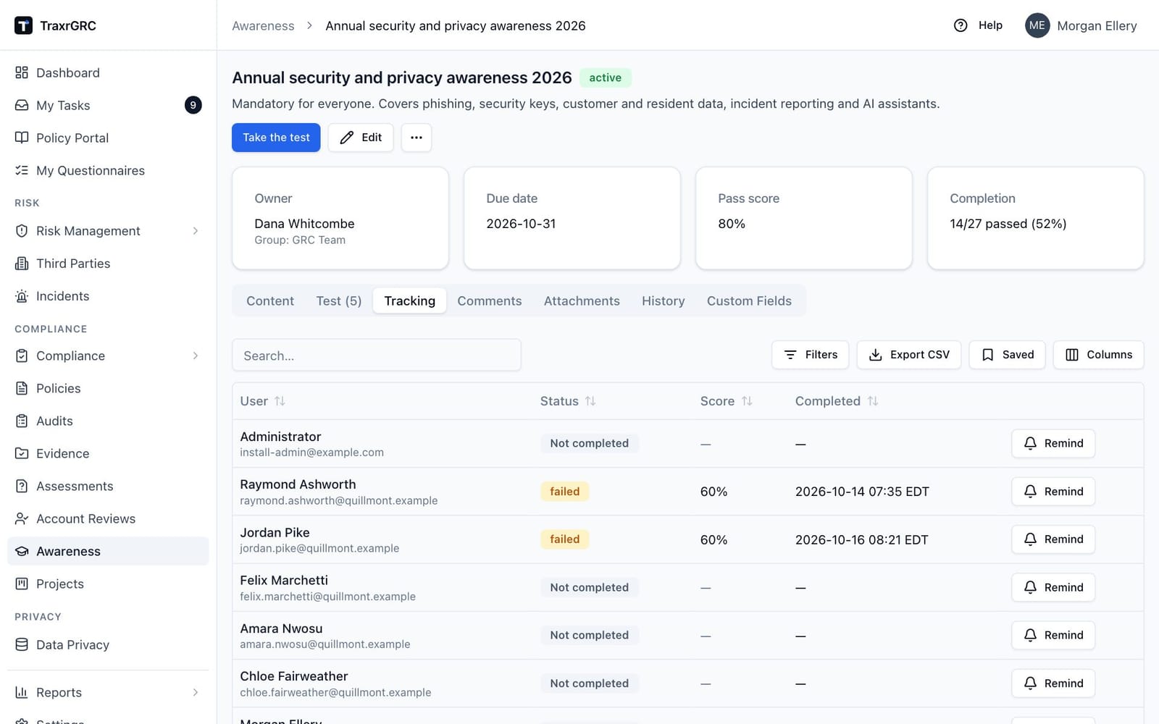Click the Morgan Ellery user name
Image resolution: width=1159 pixels, height=724 pixels.
[1097, 25]
